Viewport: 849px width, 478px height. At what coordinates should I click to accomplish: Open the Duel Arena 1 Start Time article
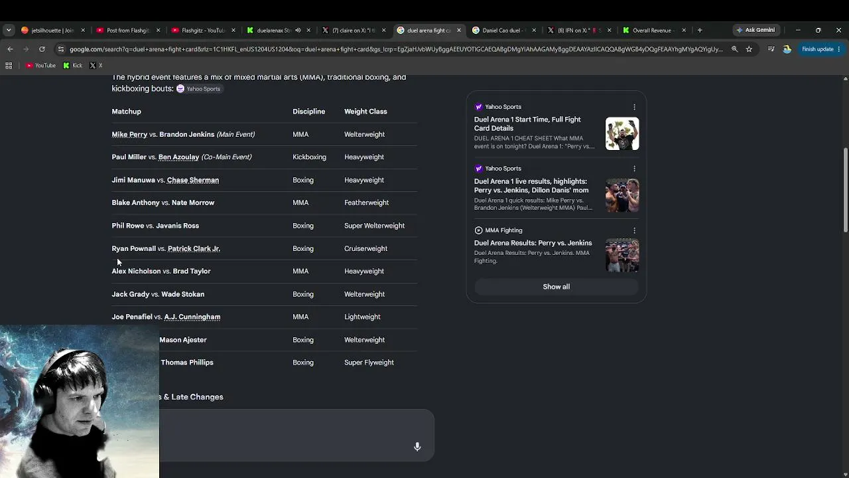tap(527, 123)
